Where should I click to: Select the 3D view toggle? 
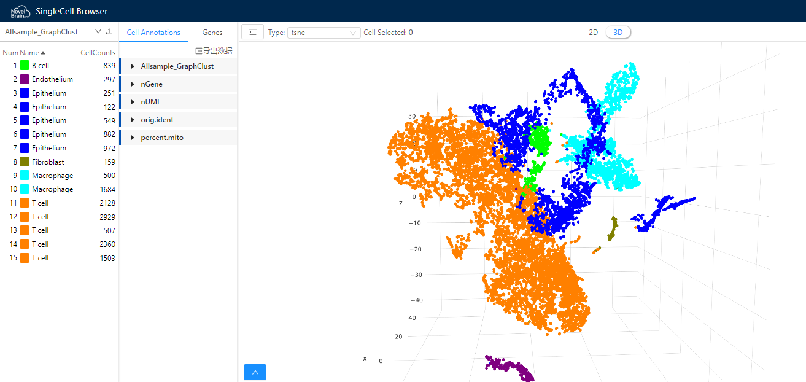click(618, 33)
